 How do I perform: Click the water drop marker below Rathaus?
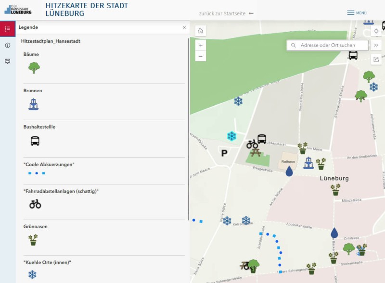[x=289, y=171]
